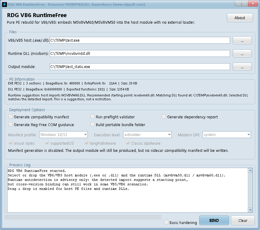
Task: Clear the process log
Action: 243,220
